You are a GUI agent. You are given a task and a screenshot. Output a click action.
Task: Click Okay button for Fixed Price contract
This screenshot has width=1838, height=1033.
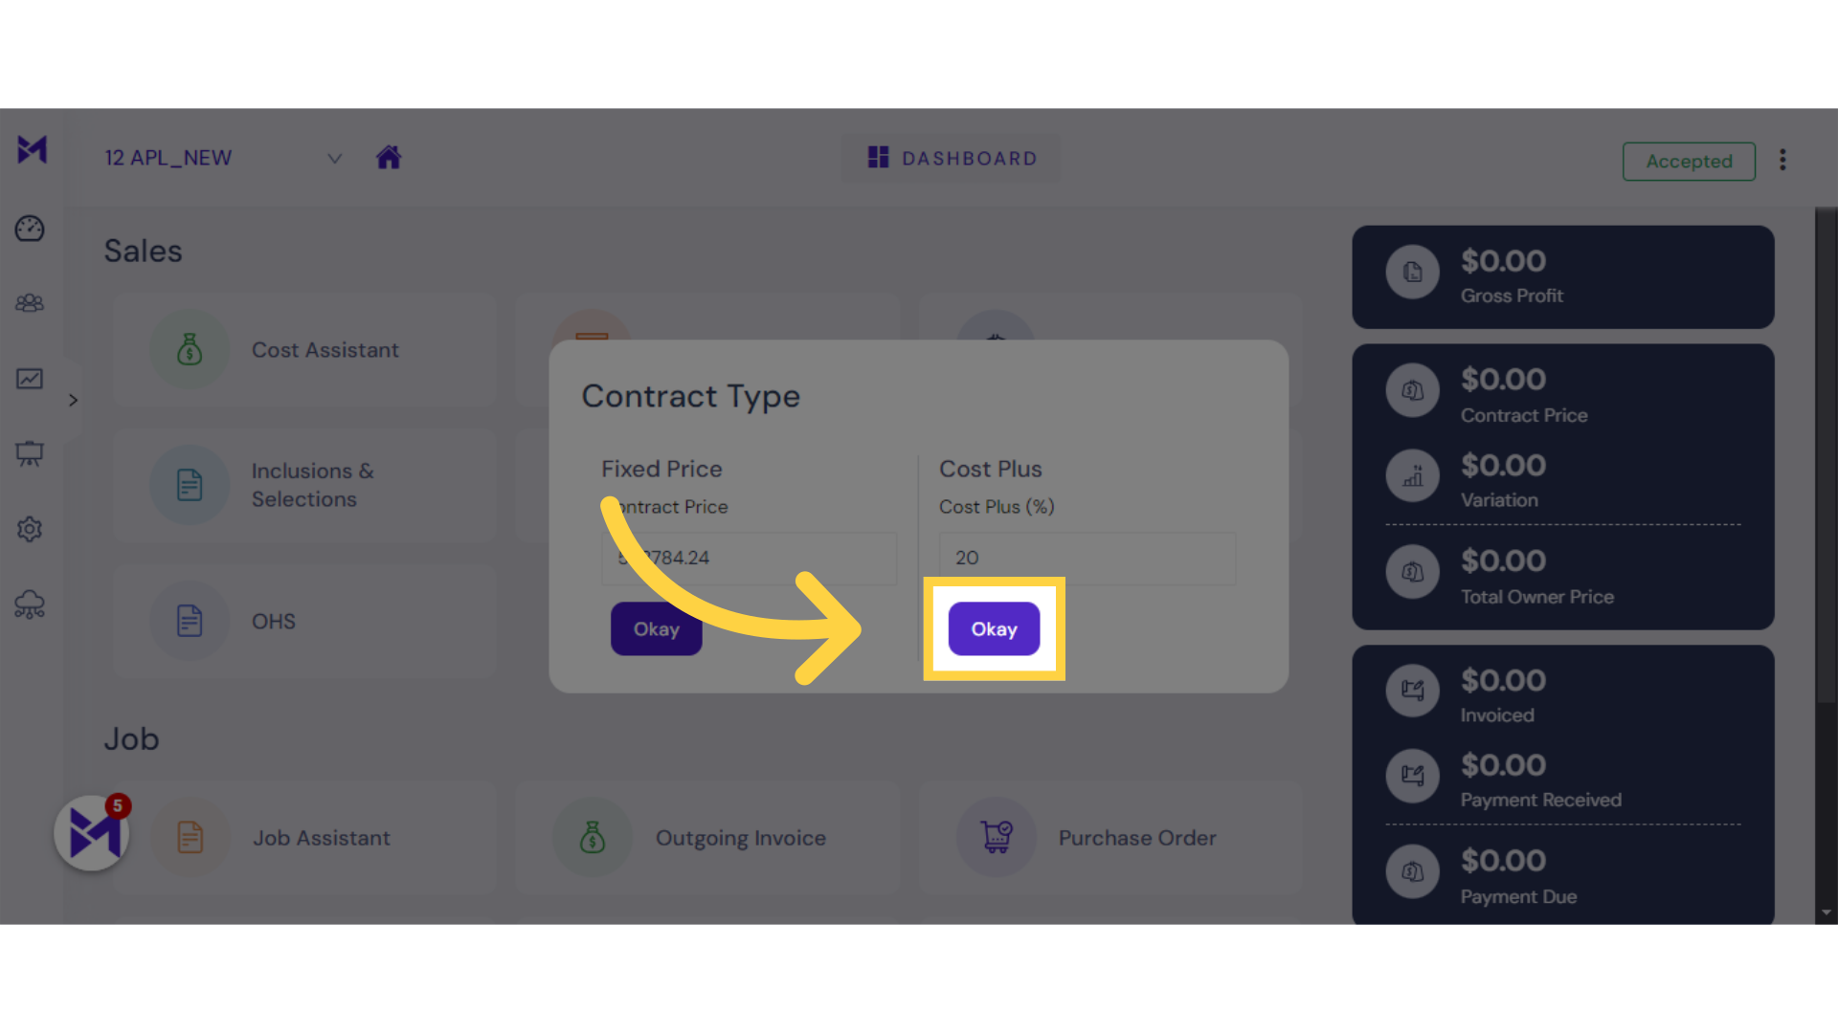tap(655, 628)
